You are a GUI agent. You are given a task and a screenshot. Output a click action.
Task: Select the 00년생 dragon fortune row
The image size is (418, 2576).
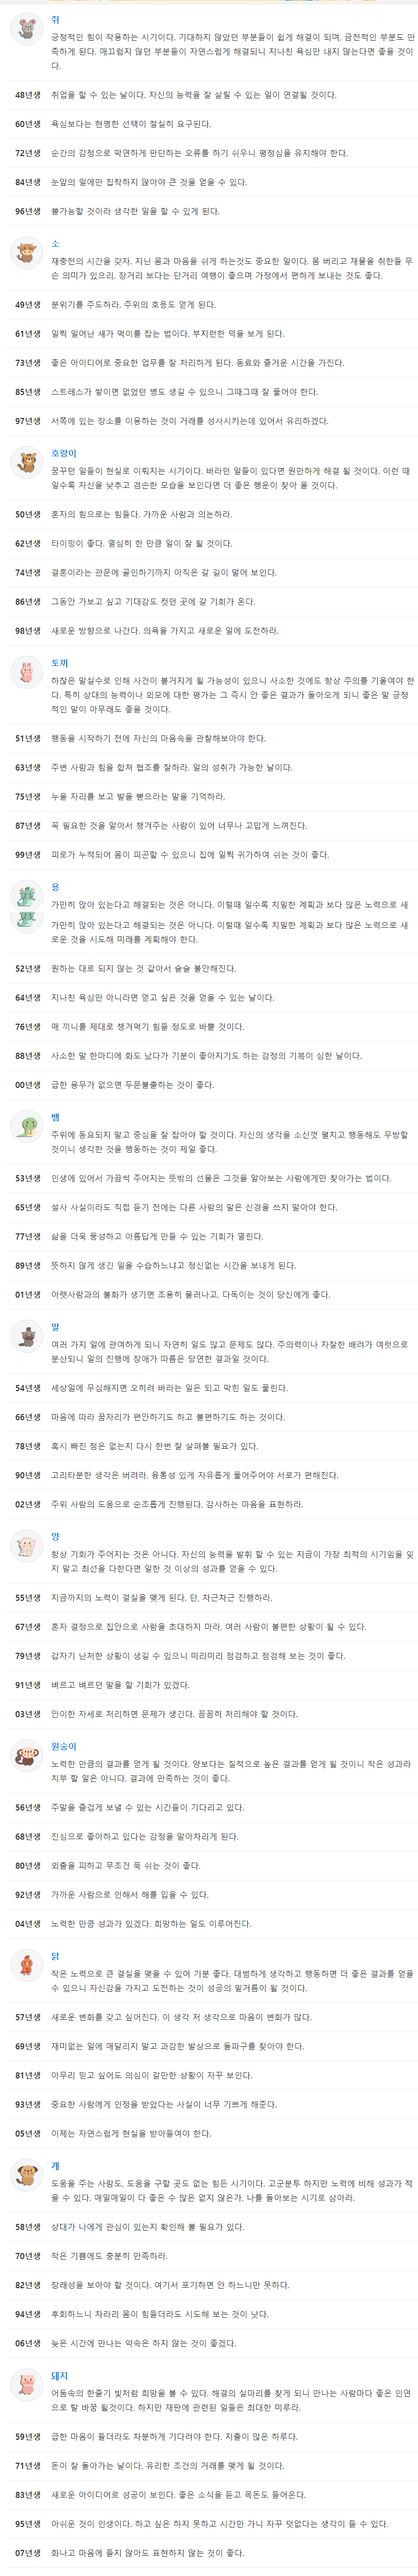(x=209, y=1085)
